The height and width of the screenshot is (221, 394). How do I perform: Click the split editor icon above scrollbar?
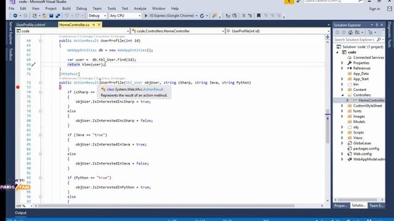tap(328, 37)
